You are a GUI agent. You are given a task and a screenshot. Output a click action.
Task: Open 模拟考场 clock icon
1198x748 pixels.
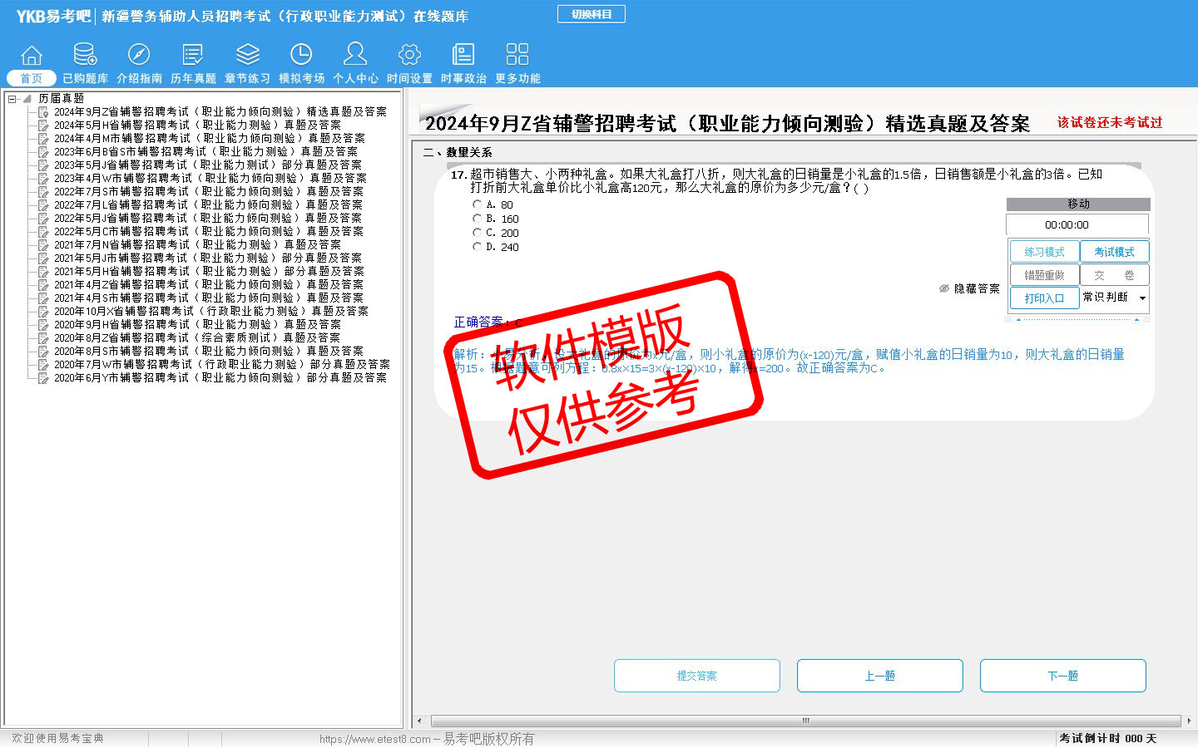coord(301,56)
